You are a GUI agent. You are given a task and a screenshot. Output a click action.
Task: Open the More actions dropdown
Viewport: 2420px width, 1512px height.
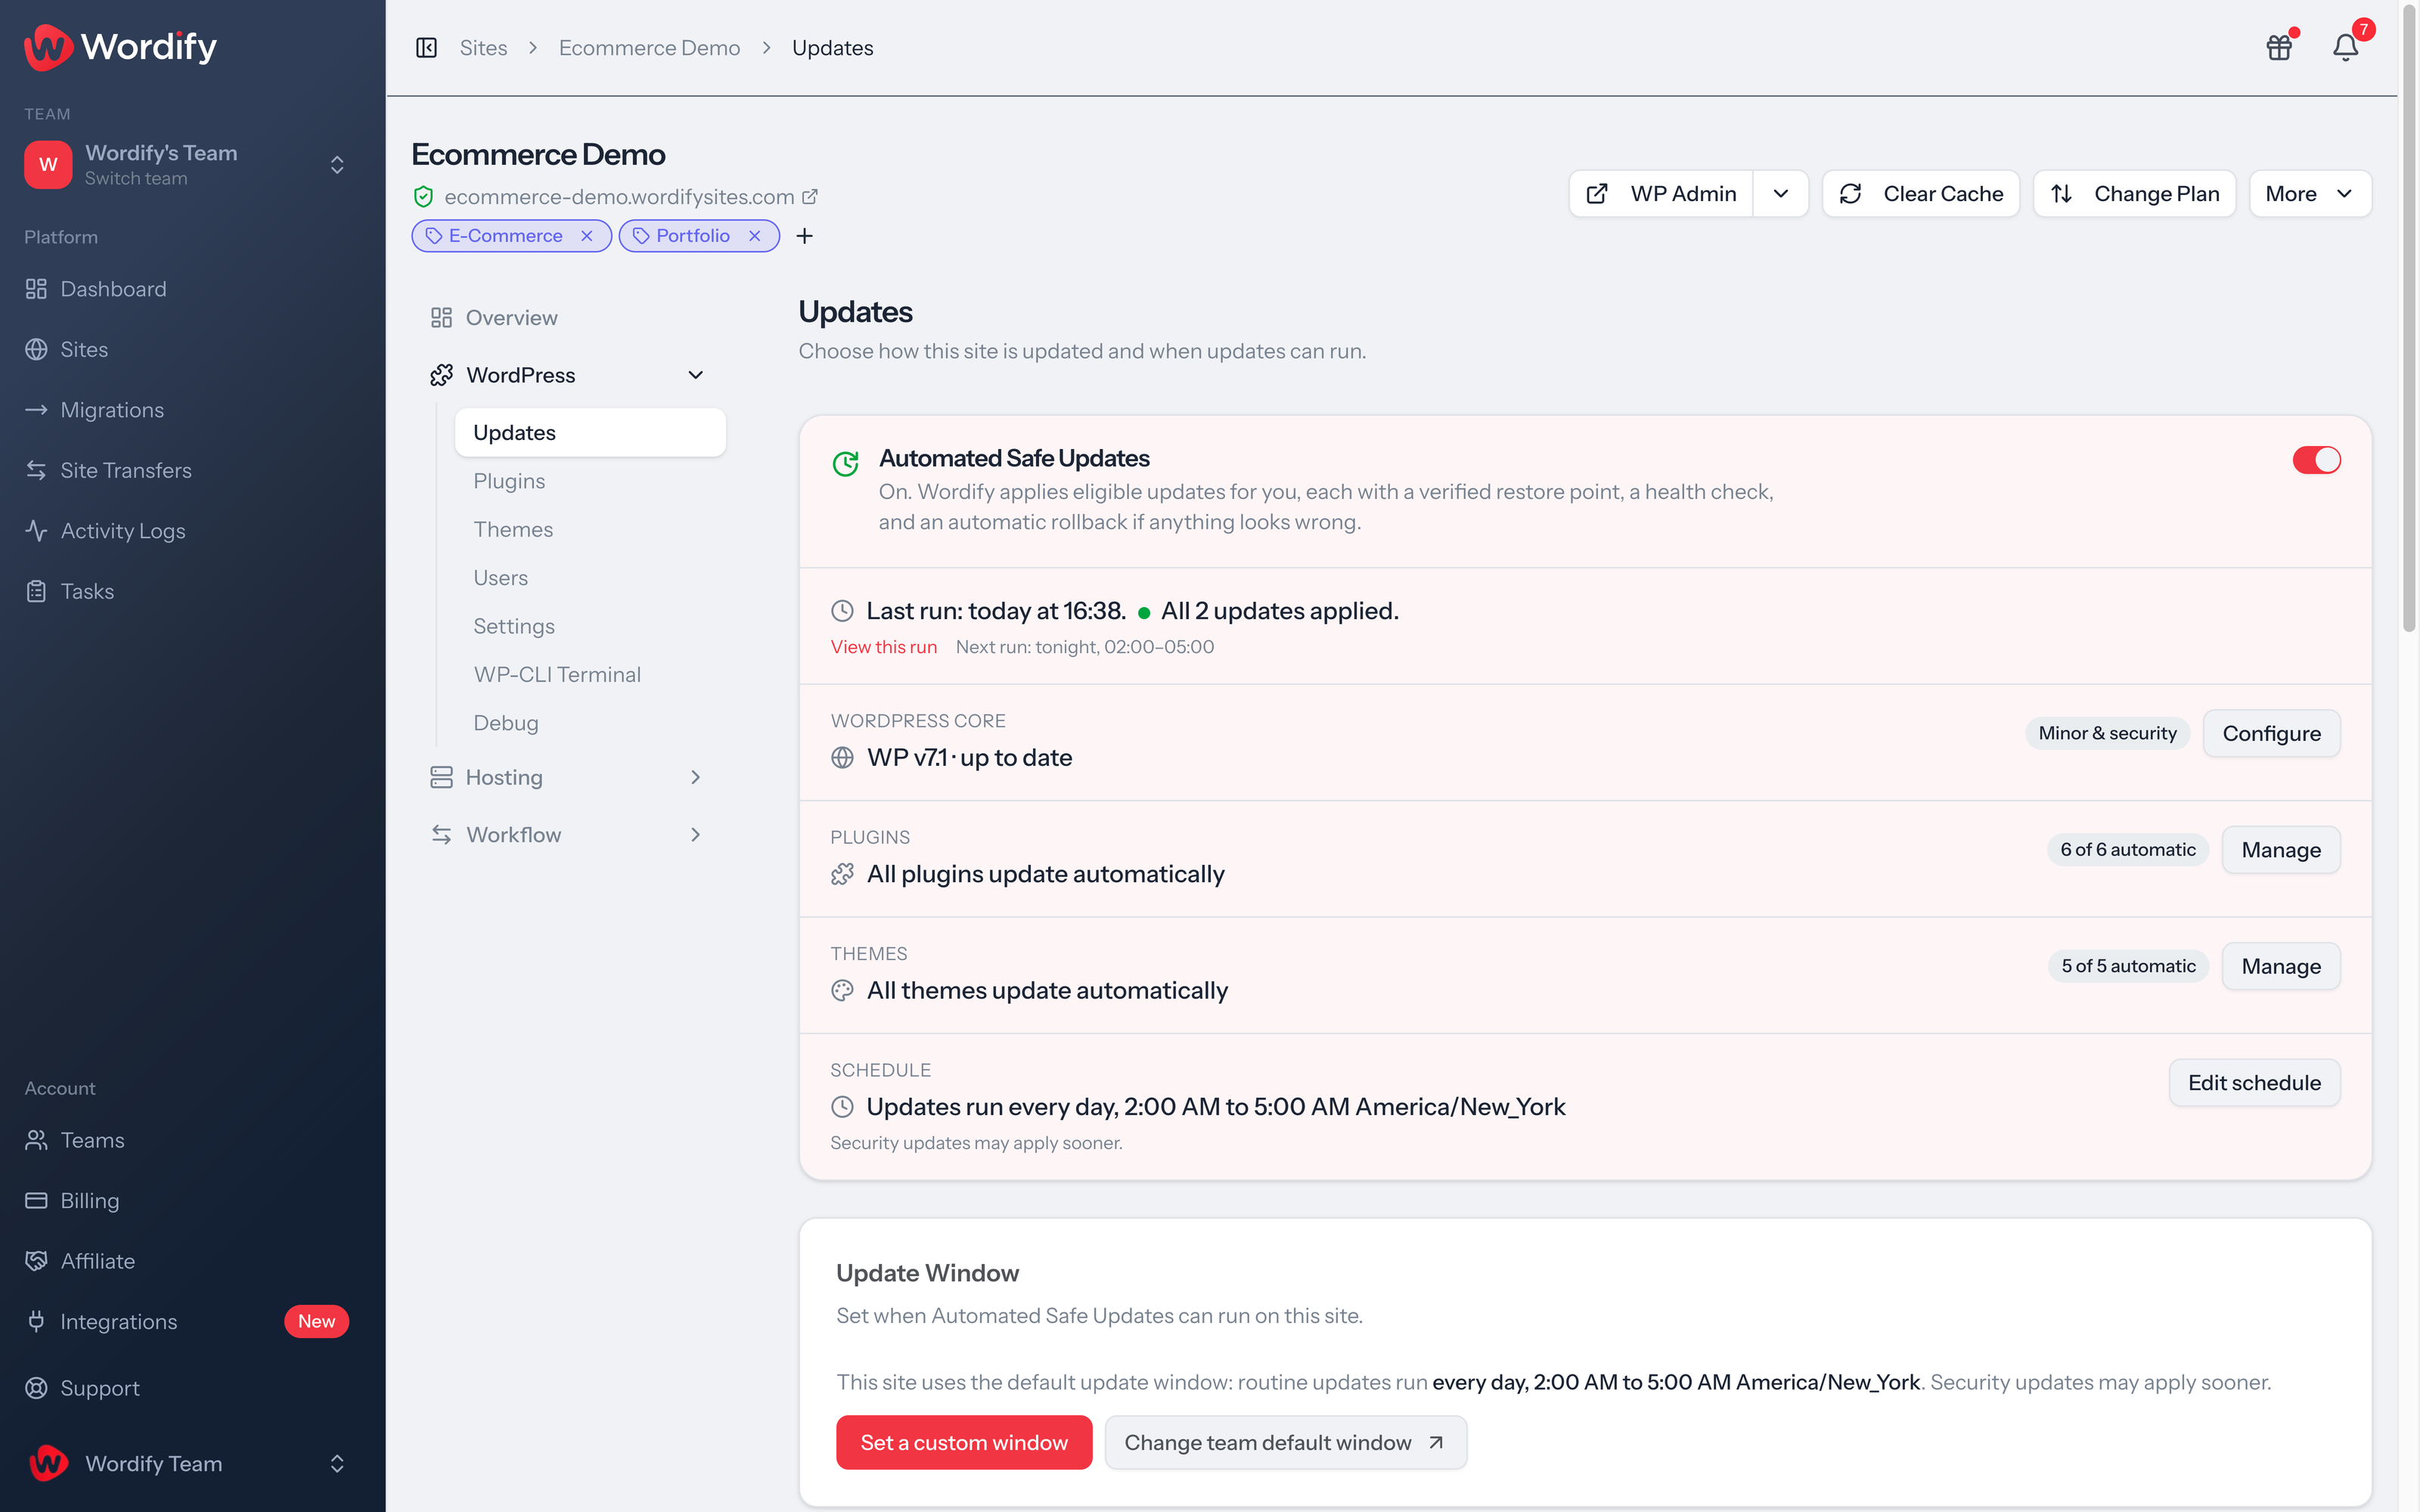pos(2310,194)
